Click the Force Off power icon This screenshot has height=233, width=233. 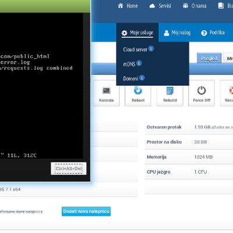pyautogui.click(x=202, y=90)
